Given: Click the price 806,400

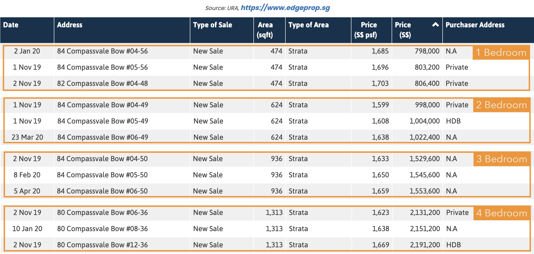Looking at the screenshot, I should 427,84.
